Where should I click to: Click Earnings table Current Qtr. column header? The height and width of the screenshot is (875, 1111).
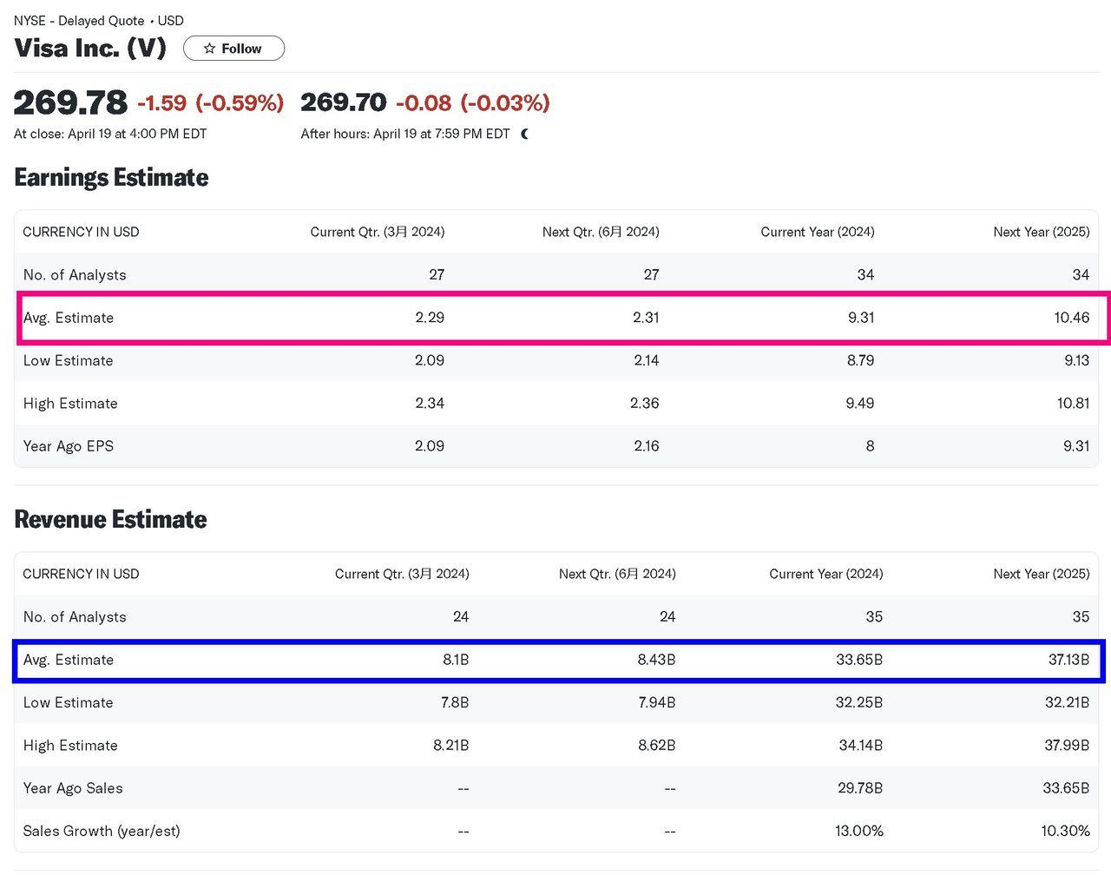[x=377, y=232]
